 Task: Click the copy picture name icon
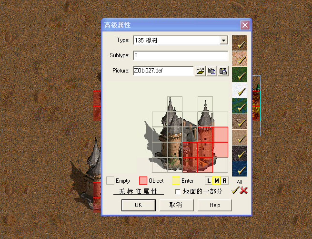pos(211,71)
